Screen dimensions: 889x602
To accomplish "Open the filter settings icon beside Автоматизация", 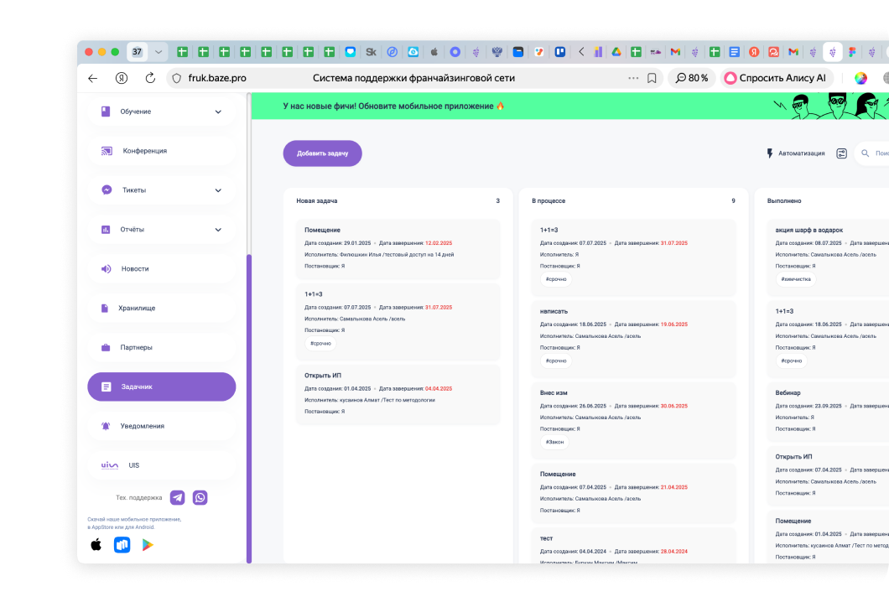I will [x=841, y=153].
